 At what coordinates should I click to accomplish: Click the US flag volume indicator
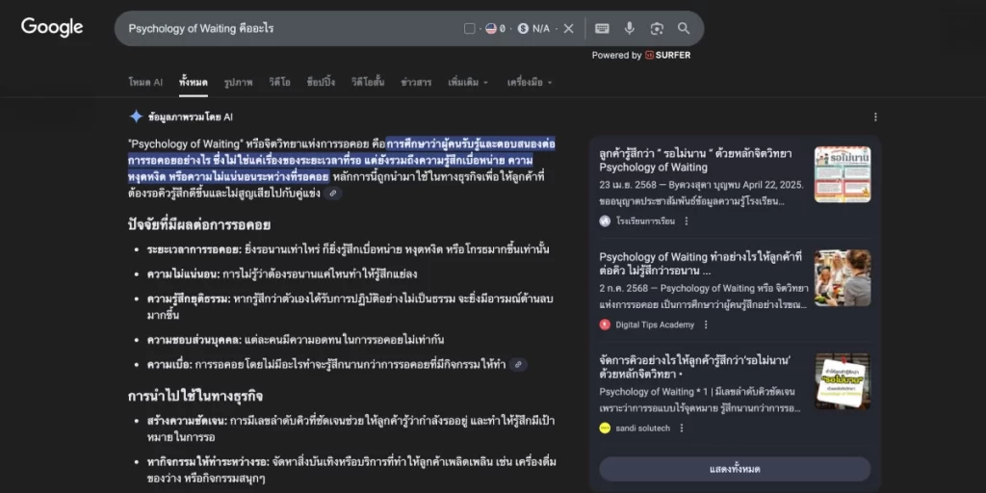pyautogui.click(x=496, y=28)
